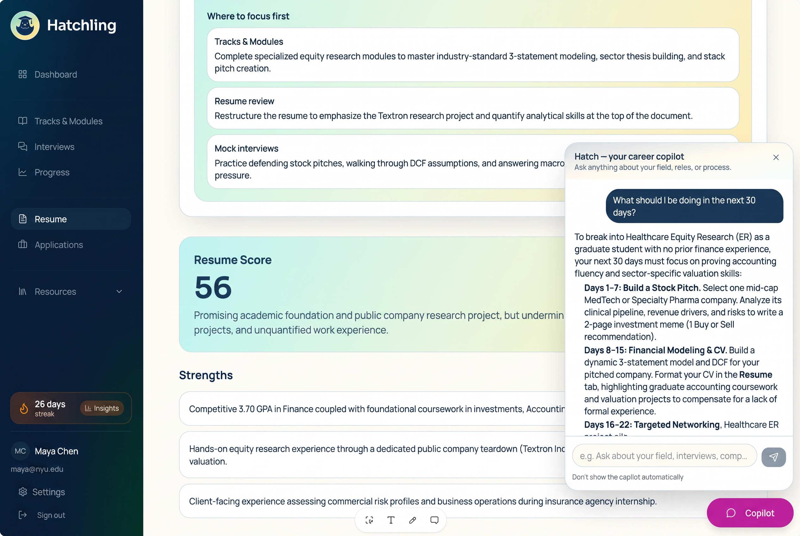This screenshot has width=800, height=536.
Task: Click the MC avatar initials
Action: [20, 451]
